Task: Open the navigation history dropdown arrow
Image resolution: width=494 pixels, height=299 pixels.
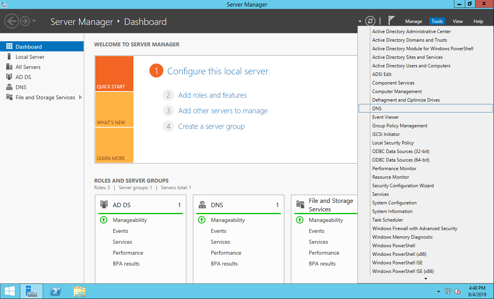Action: pos(34,21)
